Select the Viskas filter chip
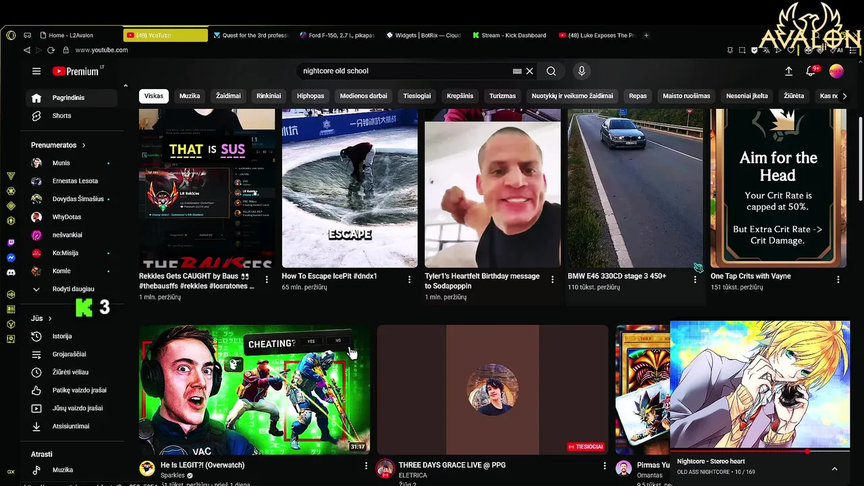 154,96
